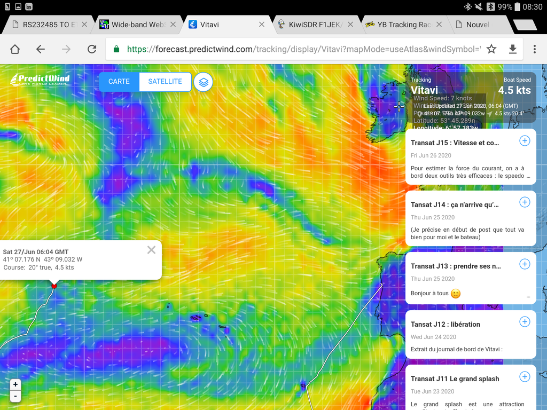Click the muted sound status icon
The image size is (547, 410).
pos(479,6)
